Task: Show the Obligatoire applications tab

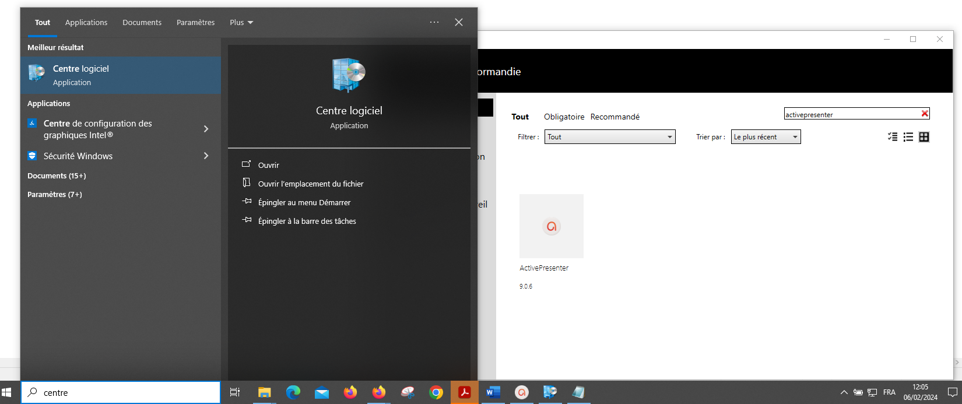Action: pos(564,117)
